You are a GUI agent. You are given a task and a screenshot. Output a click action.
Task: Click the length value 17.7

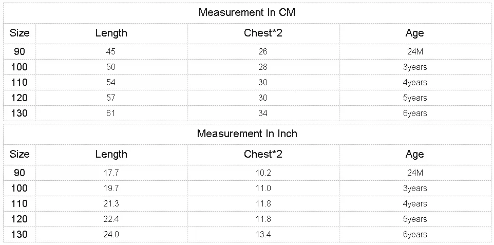click(111, 173)
